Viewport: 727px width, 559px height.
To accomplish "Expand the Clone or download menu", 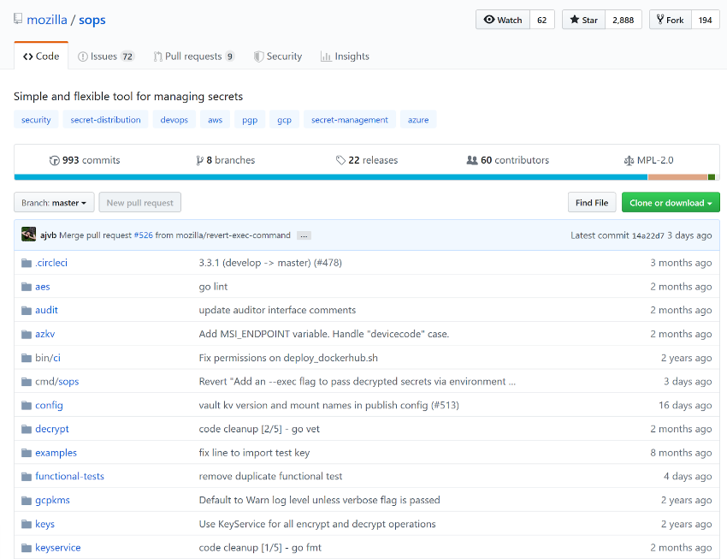I will (x=671, y=203).
